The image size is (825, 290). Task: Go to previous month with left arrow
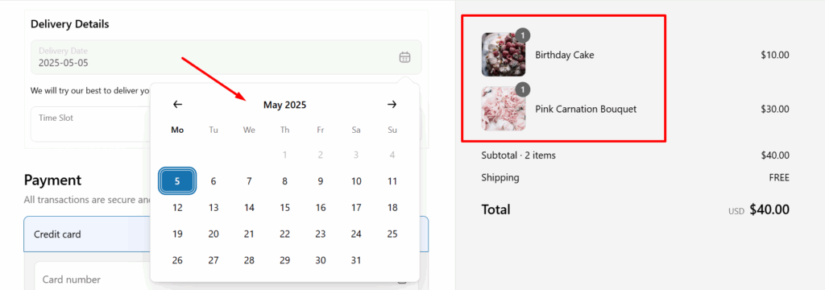pos(178,105)
